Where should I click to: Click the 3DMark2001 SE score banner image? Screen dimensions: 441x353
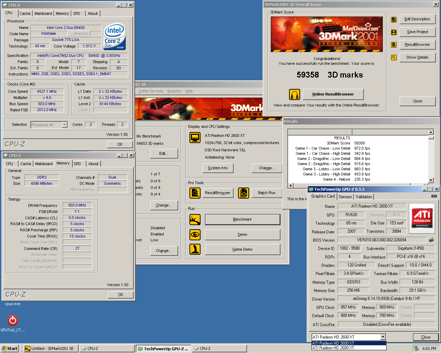pyautogui.click(x=327, y=34)
